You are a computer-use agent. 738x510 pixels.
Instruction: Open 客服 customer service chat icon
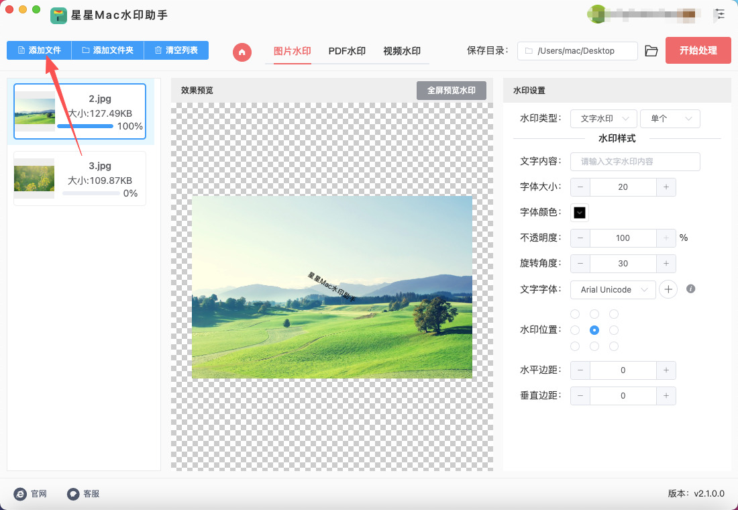pos(73,494)
